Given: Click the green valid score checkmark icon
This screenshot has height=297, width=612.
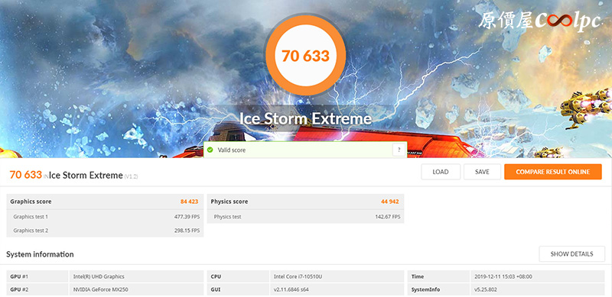Looking at the screenshot, I should tap(210, 150).
